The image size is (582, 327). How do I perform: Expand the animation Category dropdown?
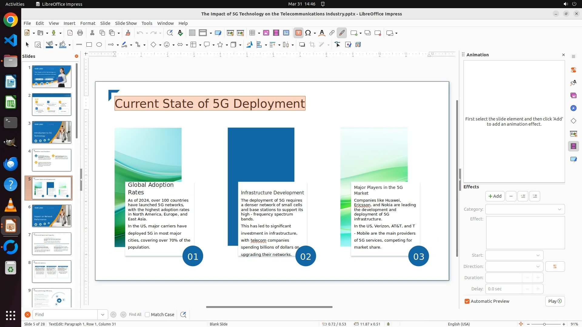(525, 209)
